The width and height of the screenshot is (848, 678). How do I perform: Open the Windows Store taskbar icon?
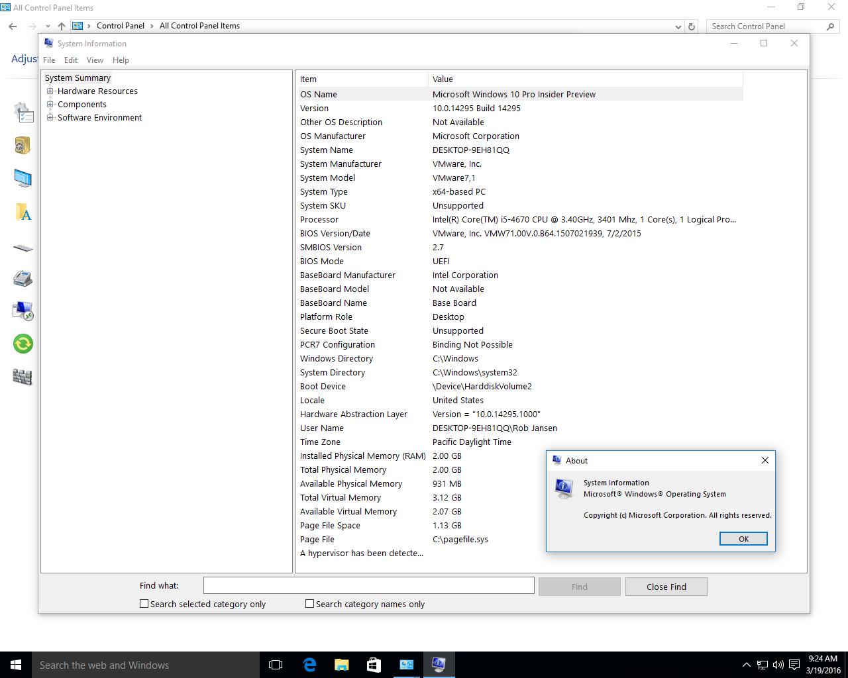click(374, 665)
